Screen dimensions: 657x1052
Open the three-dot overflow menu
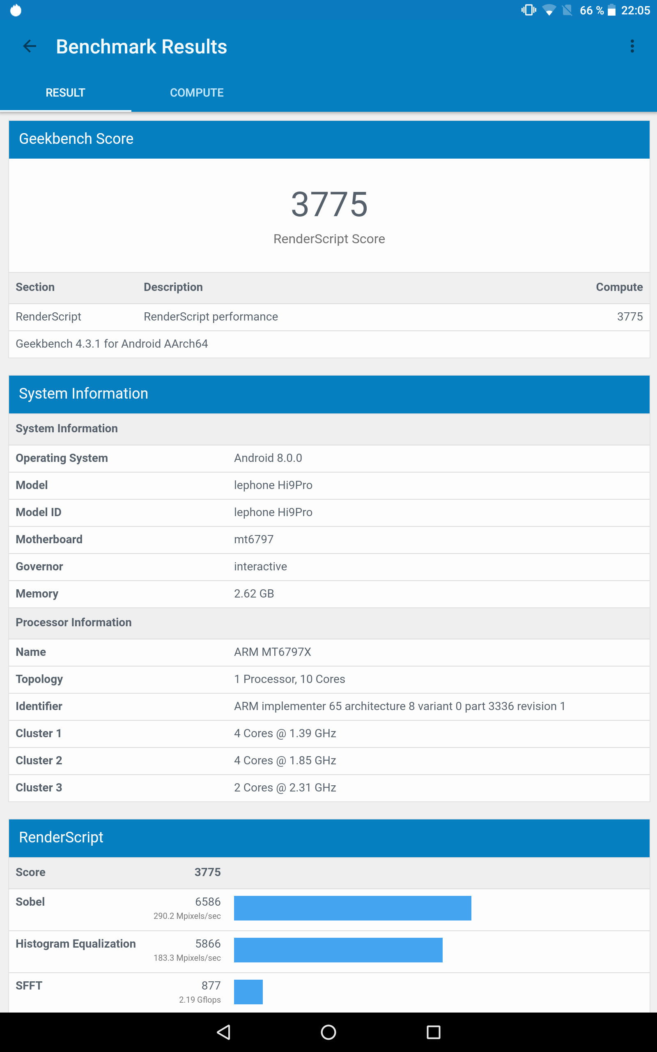point(632,46)
